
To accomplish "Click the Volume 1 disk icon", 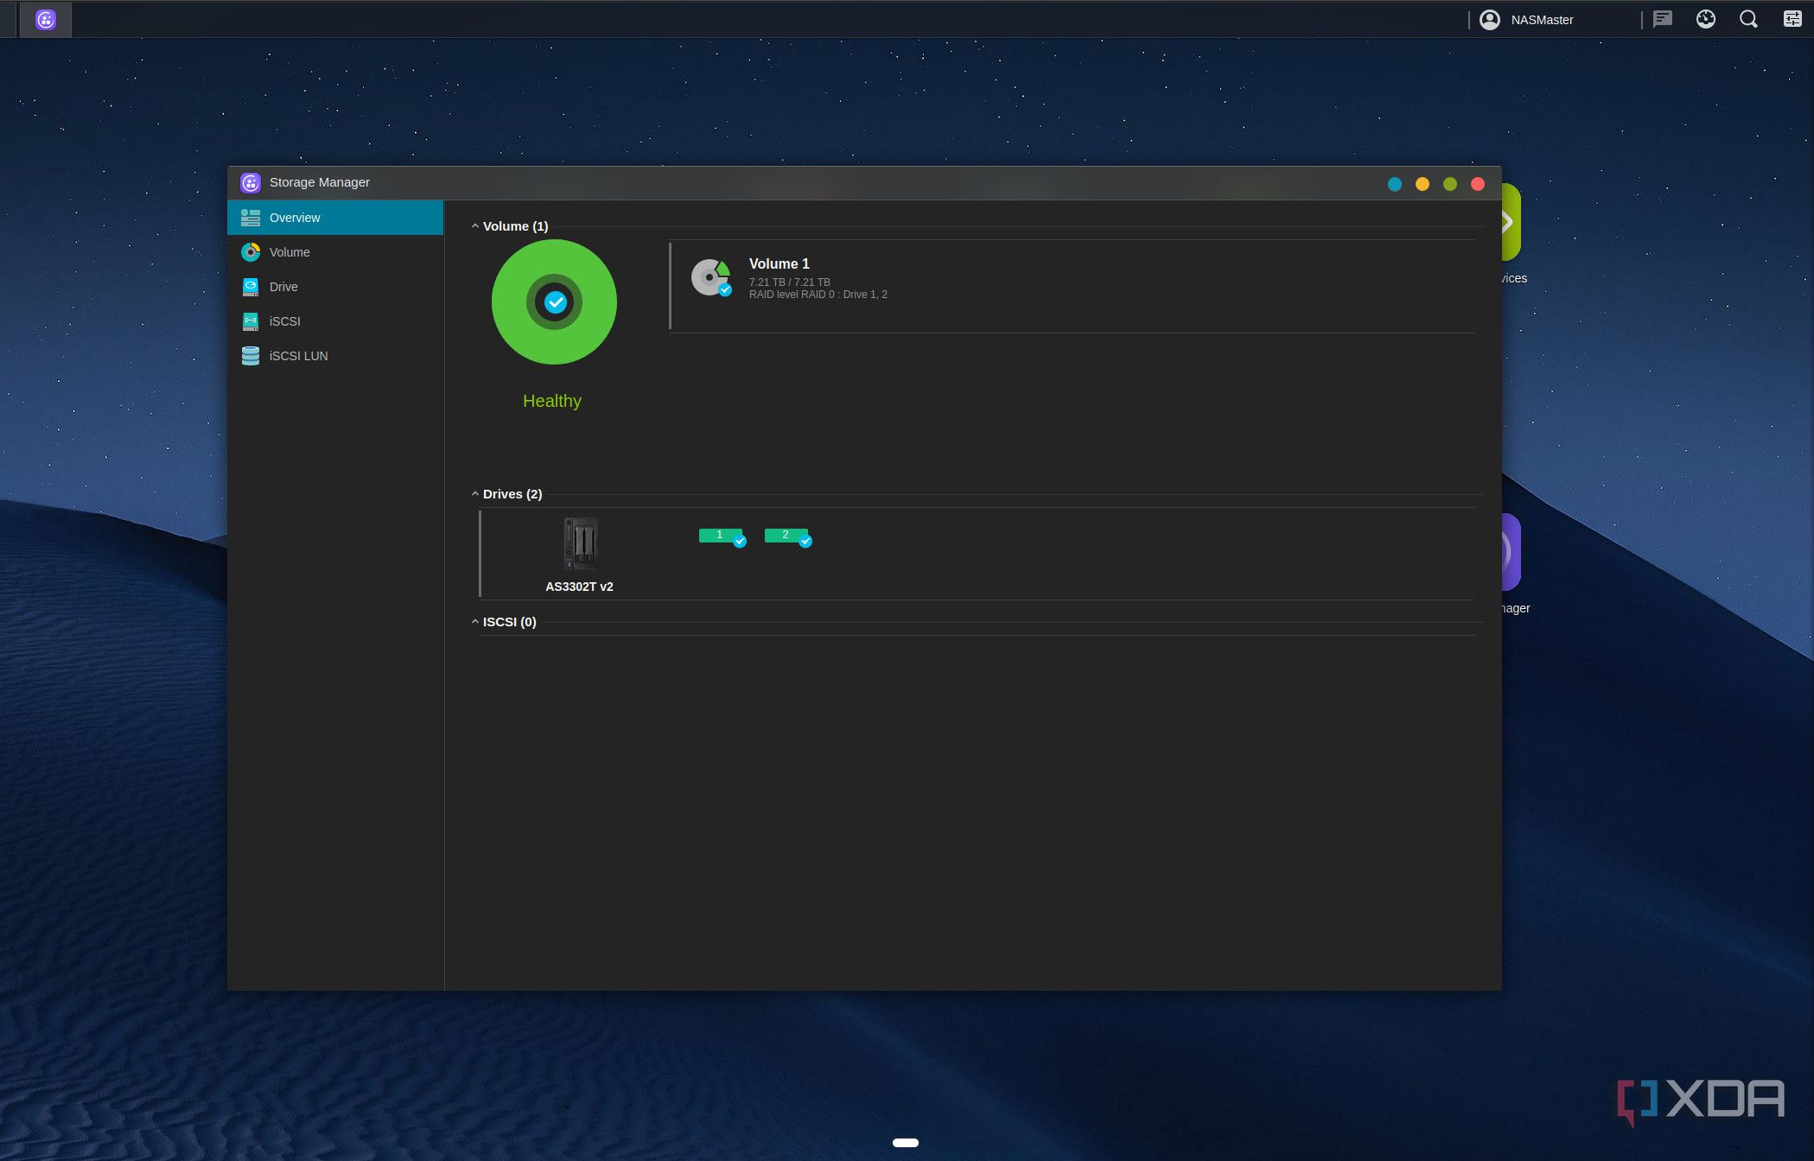I will click(x=711, y=277).
